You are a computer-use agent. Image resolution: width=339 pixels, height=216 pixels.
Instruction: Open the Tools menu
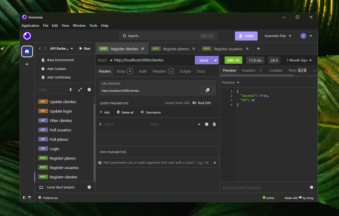93,26
